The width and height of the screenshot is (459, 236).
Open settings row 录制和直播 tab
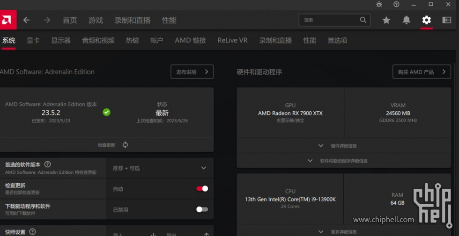tap(275, 40)
